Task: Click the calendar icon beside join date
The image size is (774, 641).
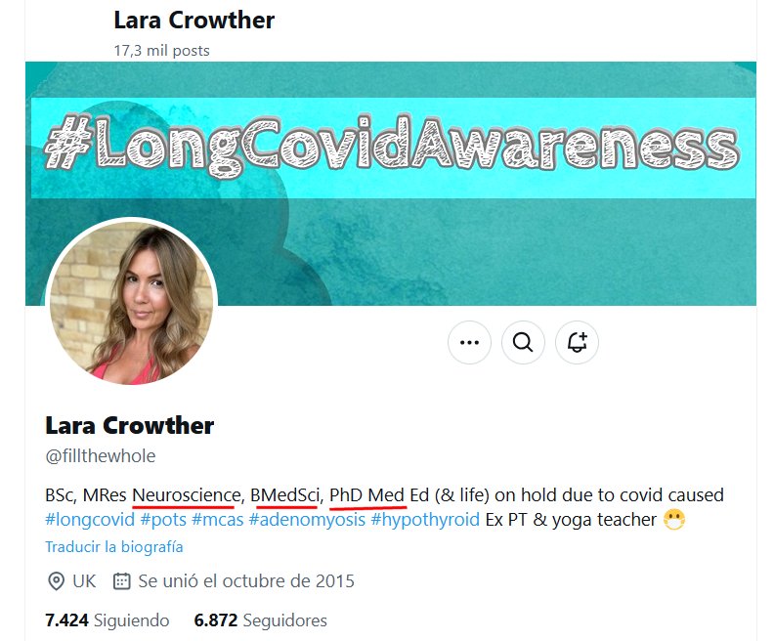Action: pos(121,581)
